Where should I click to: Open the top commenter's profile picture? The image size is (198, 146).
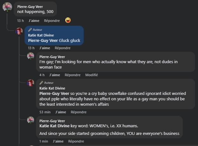point(7,7)
